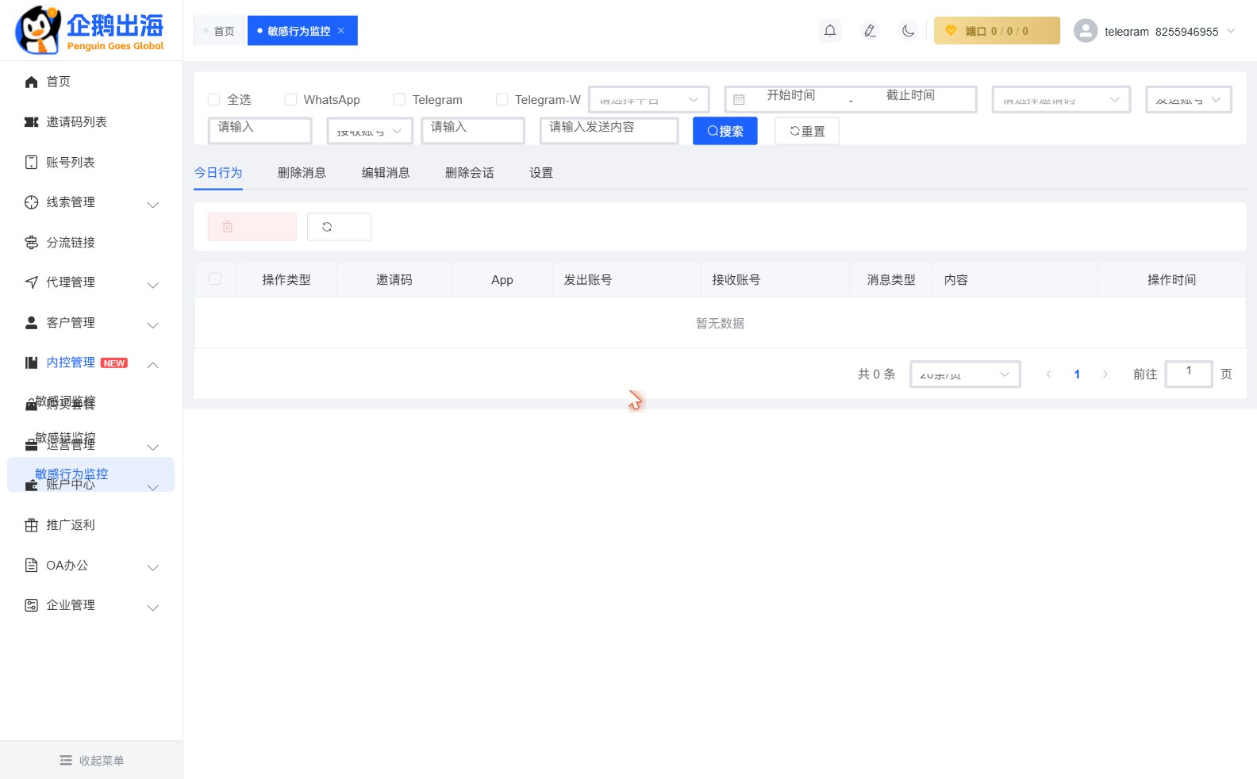
Task: Click the table refresh icon button
Action: [x=339, y=227]
